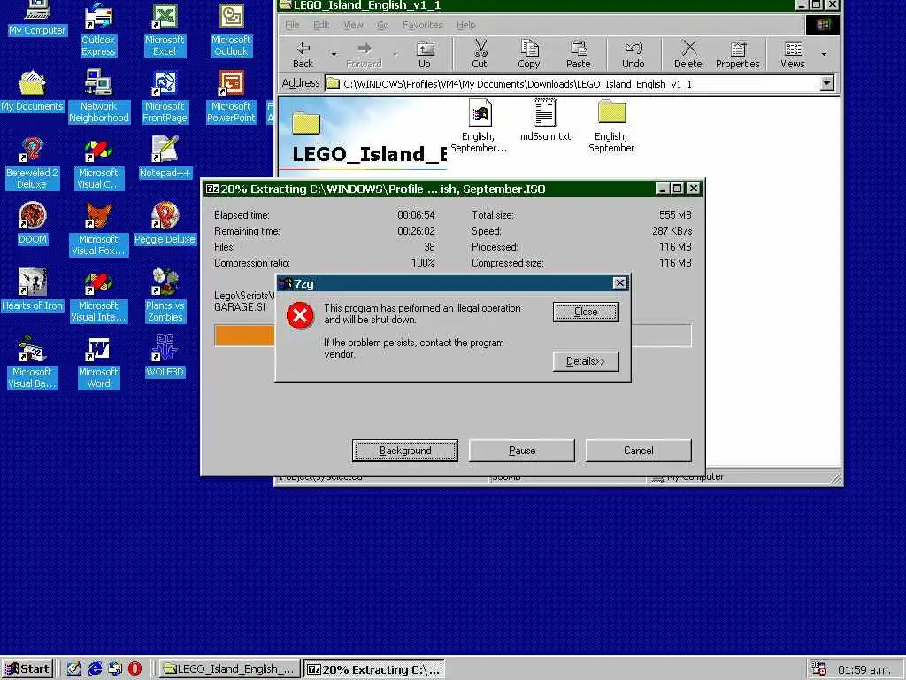The height and width of the screenshot is (680, 906).
Task: Select English, September ISO file
Action: tap(479, 126)
